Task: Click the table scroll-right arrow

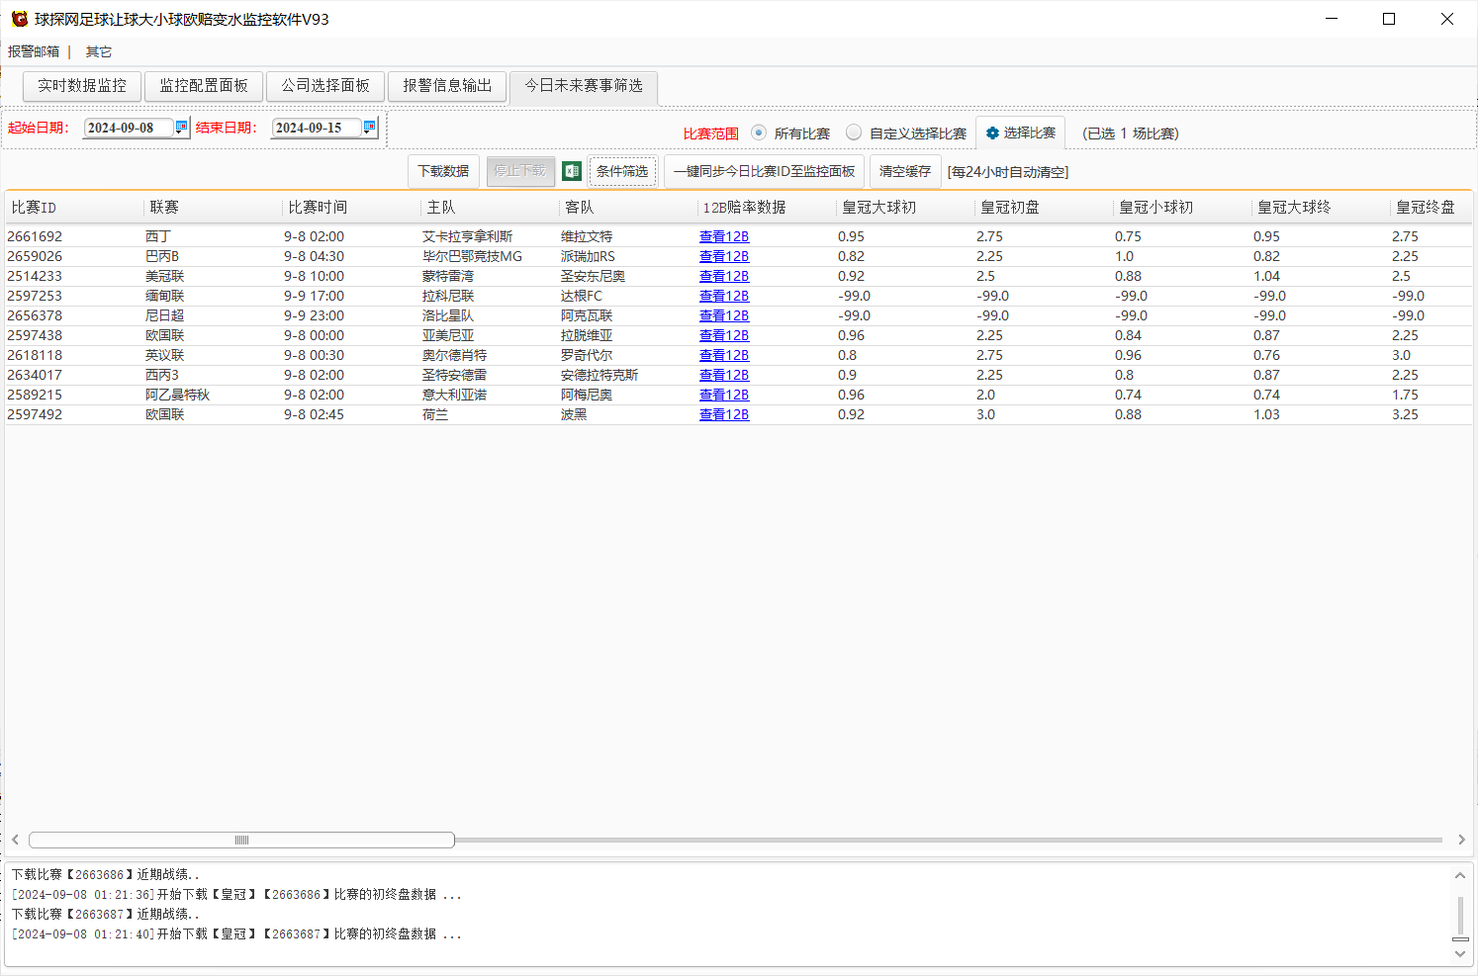Action: tap(1461, 840)
